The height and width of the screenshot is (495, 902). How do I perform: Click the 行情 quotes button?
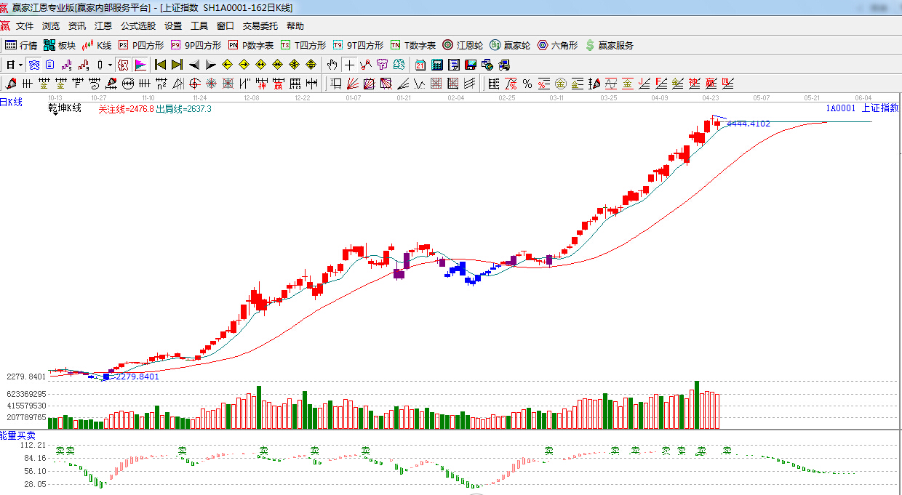tap(21, 45)
